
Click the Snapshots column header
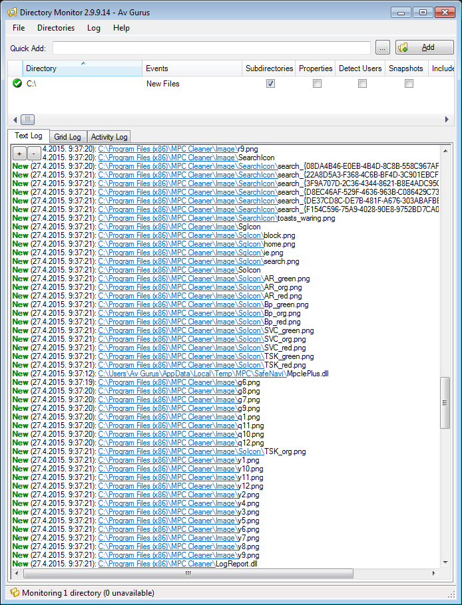[x=406, y=68]
